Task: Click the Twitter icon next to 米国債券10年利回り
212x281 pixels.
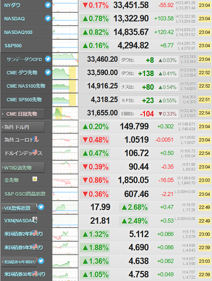Action: coord(41,261)
